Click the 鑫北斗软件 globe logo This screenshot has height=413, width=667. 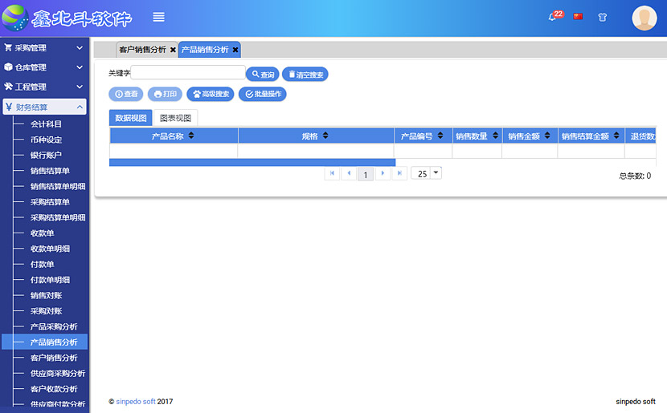15,18
